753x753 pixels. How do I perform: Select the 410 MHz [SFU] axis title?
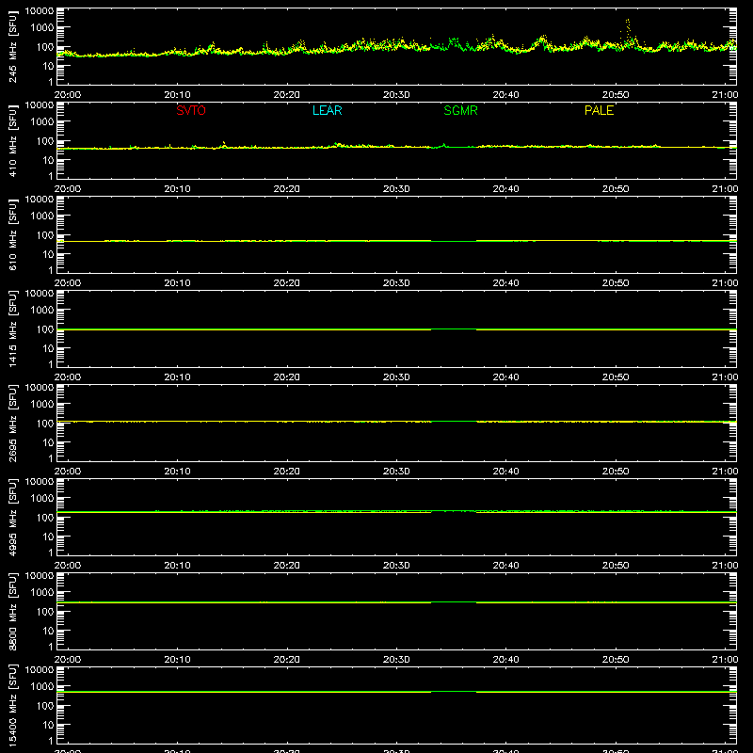click(x=13, y=140)
